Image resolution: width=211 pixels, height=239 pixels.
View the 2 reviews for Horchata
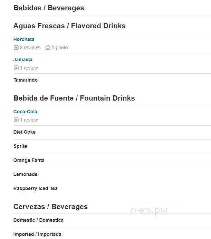[30, 48]
